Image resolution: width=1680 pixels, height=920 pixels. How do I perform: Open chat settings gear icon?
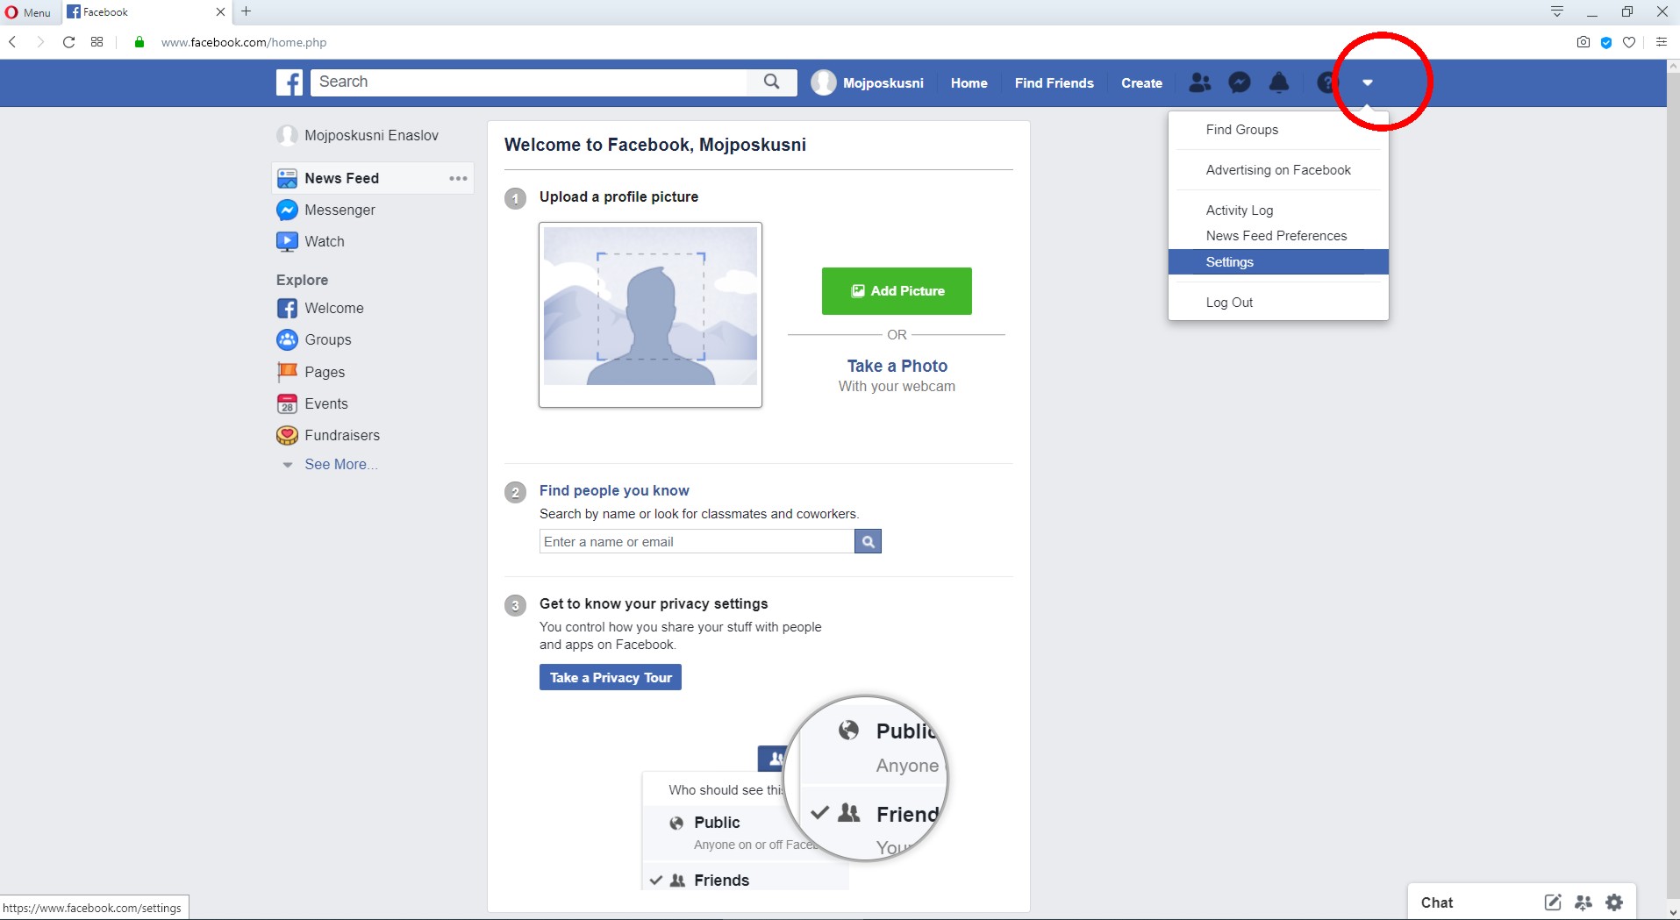1614,902
